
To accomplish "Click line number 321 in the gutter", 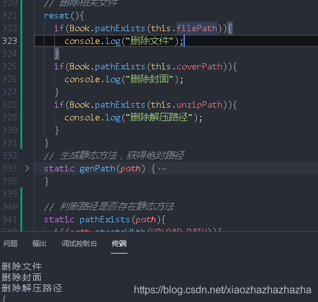I will (10, 16).
